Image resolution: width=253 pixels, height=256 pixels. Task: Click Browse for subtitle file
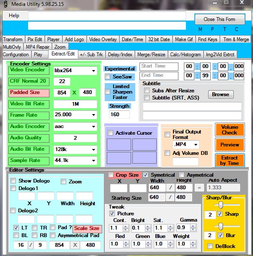pyautogui.click(x=221, y=94)
